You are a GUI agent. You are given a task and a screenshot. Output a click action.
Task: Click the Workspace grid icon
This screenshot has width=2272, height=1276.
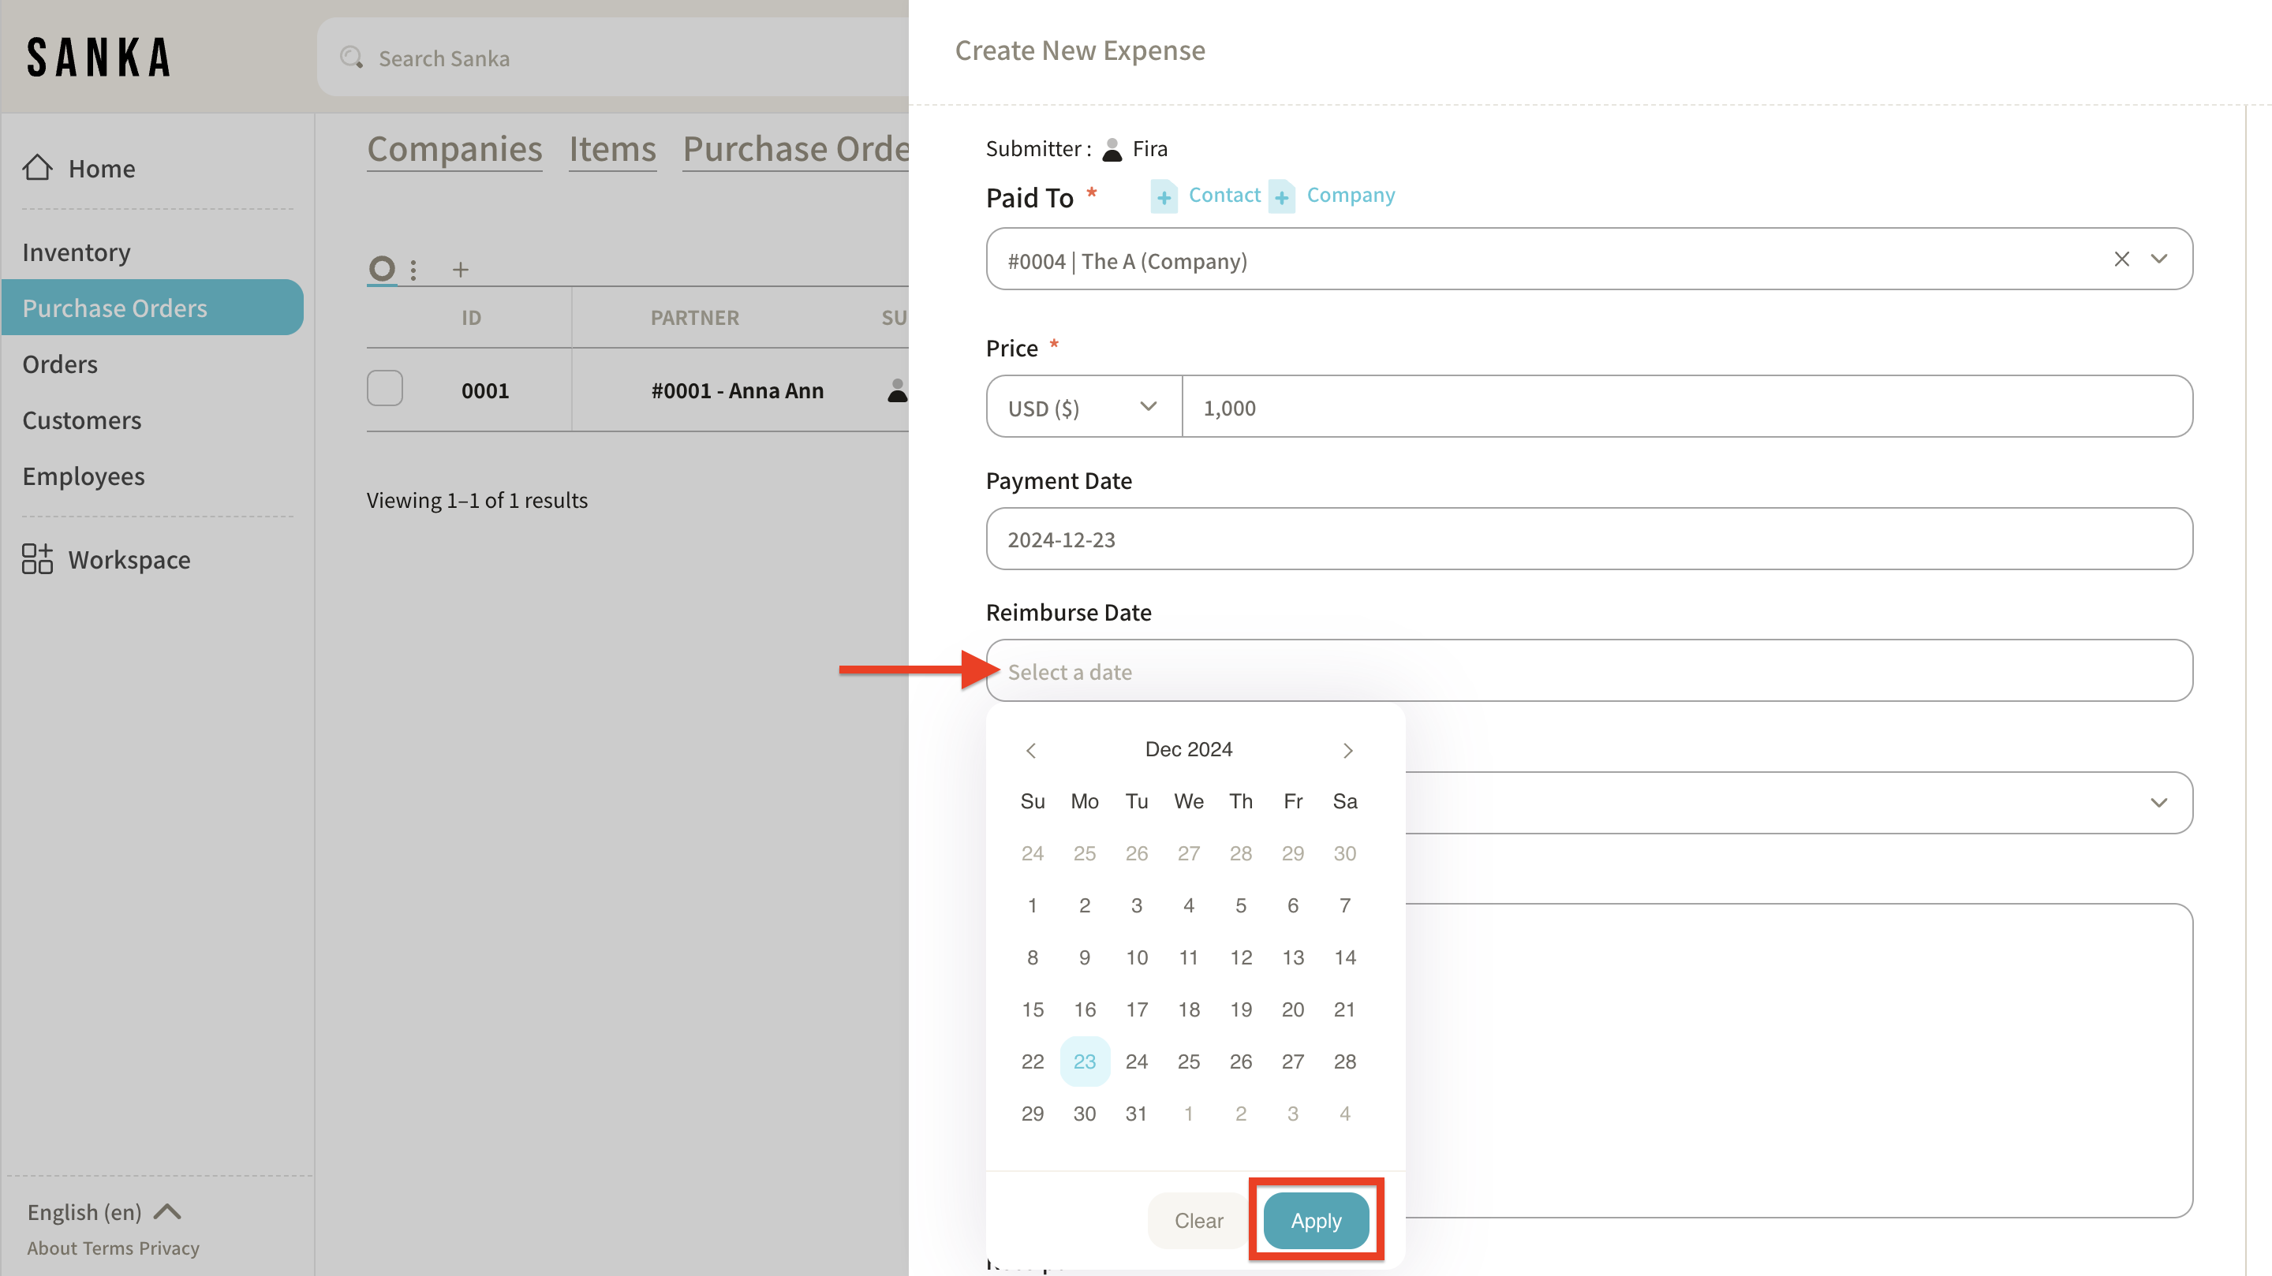click(37, 559)
